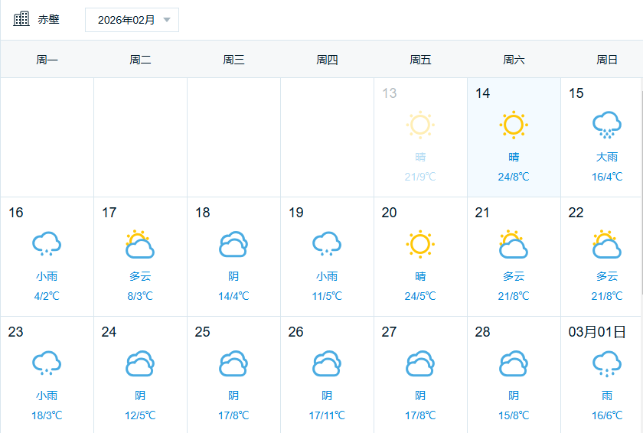643x433 pixels.
Task: Click the heavy rain icon on day 15
Action: pyautogui.click(x=607, y=125)
